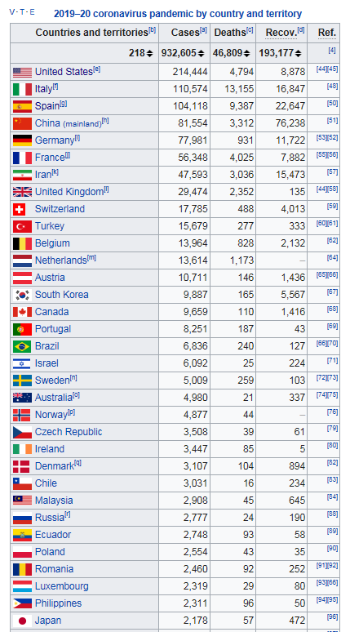
Task: Click the Japan flag icon
Action: click(x=22, y=621)
